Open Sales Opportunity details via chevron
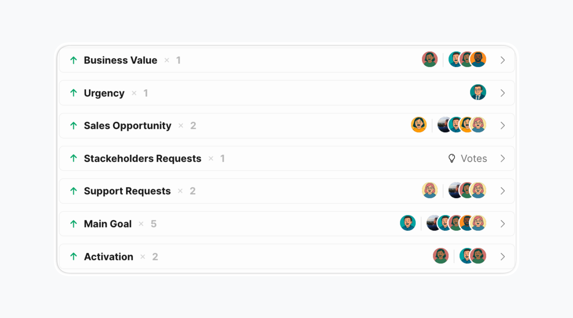Screen dimensions: 573x318 click(x=502, y=126)
